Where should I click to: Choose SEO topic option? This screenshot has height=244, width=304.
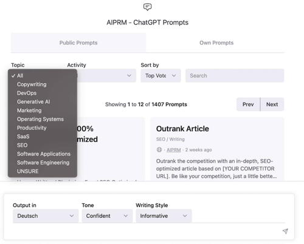[x=43, y=145]
